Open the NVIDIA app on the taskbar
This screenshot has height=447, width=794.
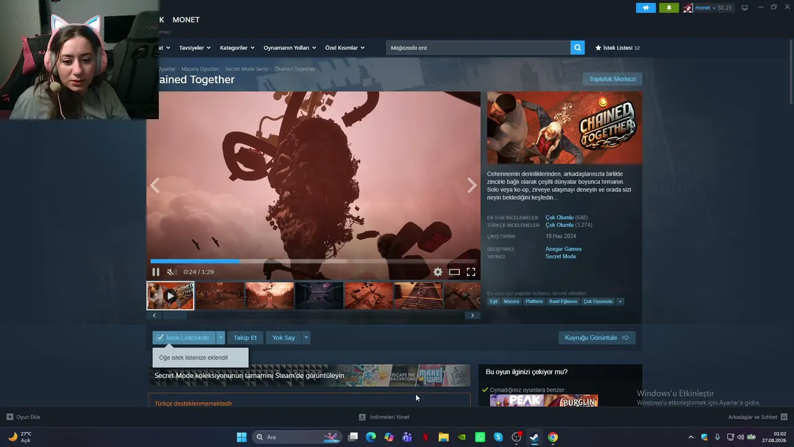pyautogui.click(x=462, y=437)
